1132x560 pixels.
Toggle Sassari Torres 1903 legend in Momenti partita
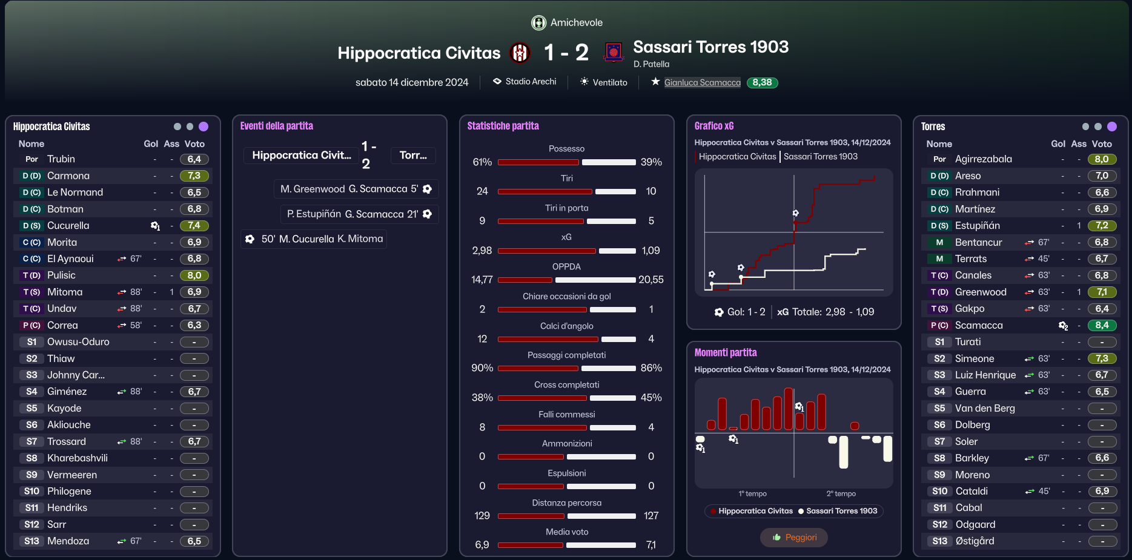coord(838,511)
